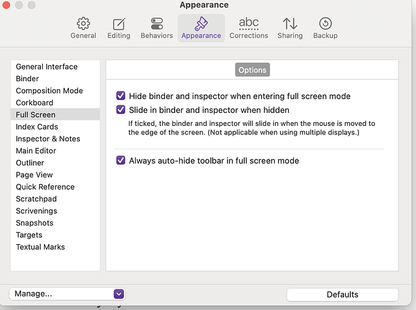Select Composition Mode in the sidebar
The height and width of the screenshot is (310, 416).
coord(49,91)
